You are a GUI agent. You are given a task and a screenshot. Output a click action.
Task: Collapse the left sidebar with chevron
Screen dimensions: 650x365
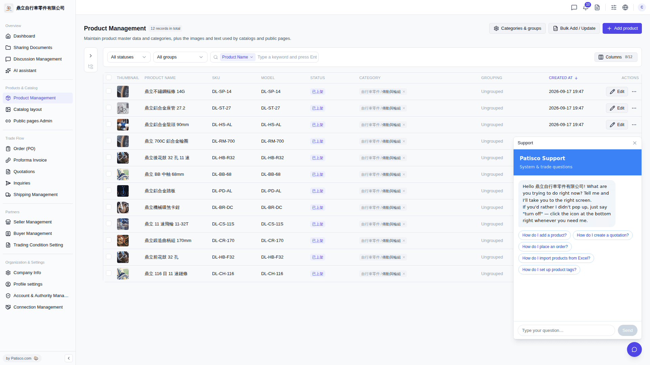coord(69,358)
